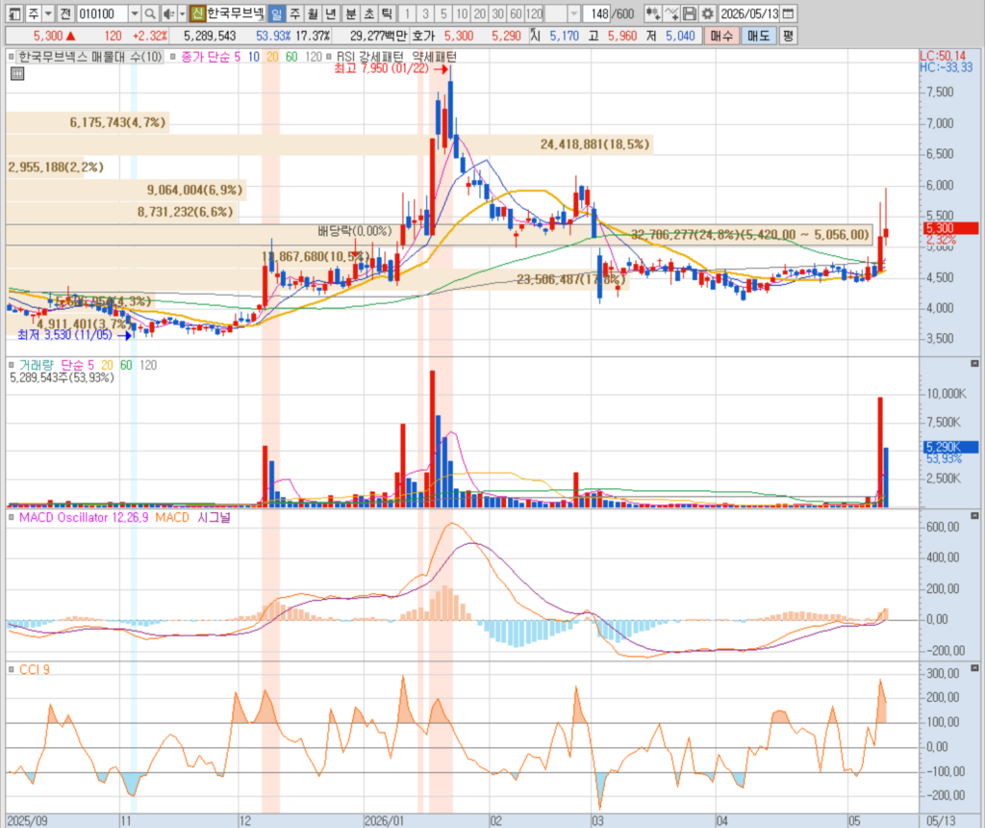Open the calendar date picker icon
985x828 pixels.
pyautogui.click(x=789, y=13)
